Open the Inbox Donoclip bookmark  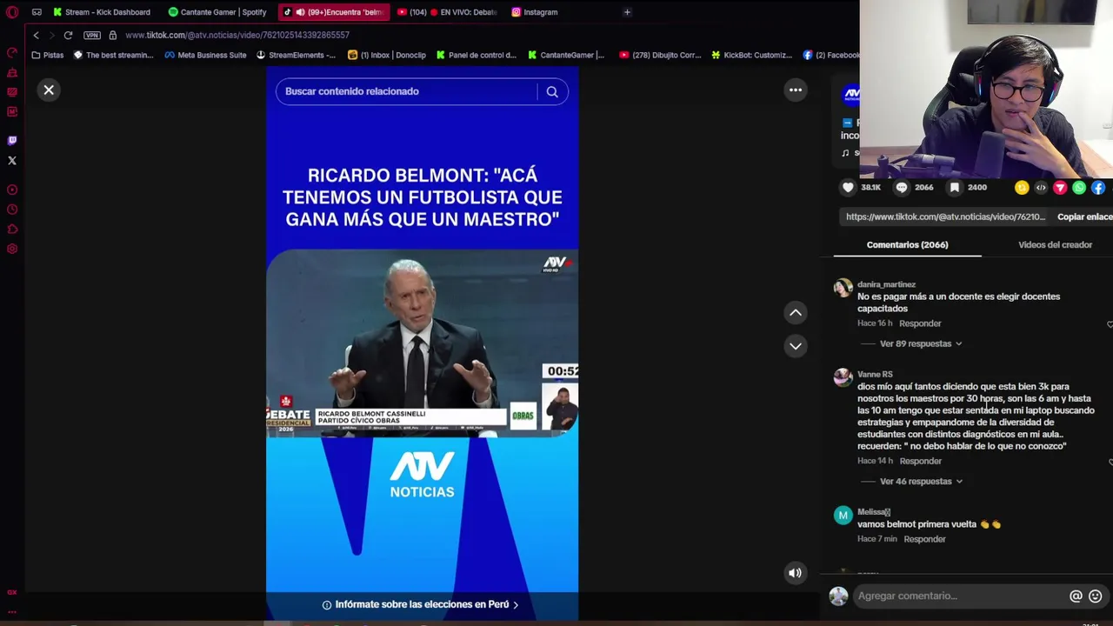pos(387,55)
